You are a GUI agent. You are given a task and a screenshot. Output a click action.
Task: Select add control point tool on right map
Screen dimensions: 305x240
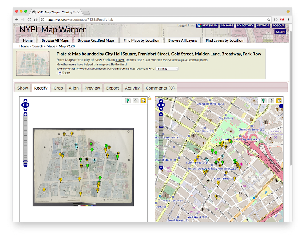point(263,101)
